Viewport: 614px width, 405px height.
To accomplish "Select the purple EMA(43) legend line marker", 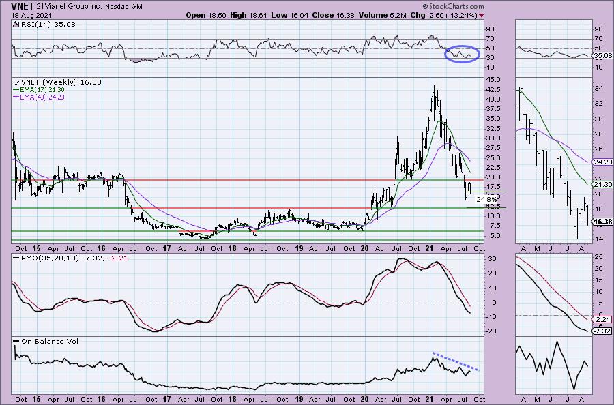I will point(16,97).
